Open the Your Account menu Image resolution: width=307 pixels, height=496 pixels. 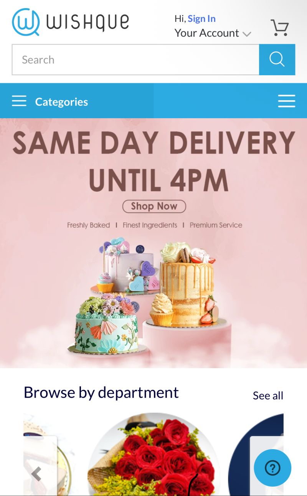(x=207, y=33)
